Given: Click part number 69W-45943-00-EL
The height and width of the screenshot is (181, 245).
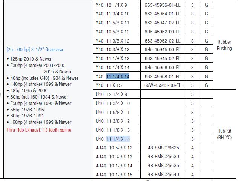Looking at the screenshot, I should click(162, 85).
